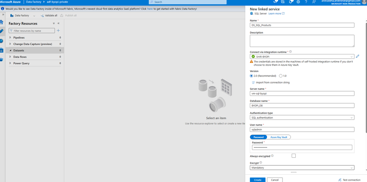This screenshot has height=182, width=367.
Task: Click the 'here' link in Fabric banner
Action: tap(150, 9)
